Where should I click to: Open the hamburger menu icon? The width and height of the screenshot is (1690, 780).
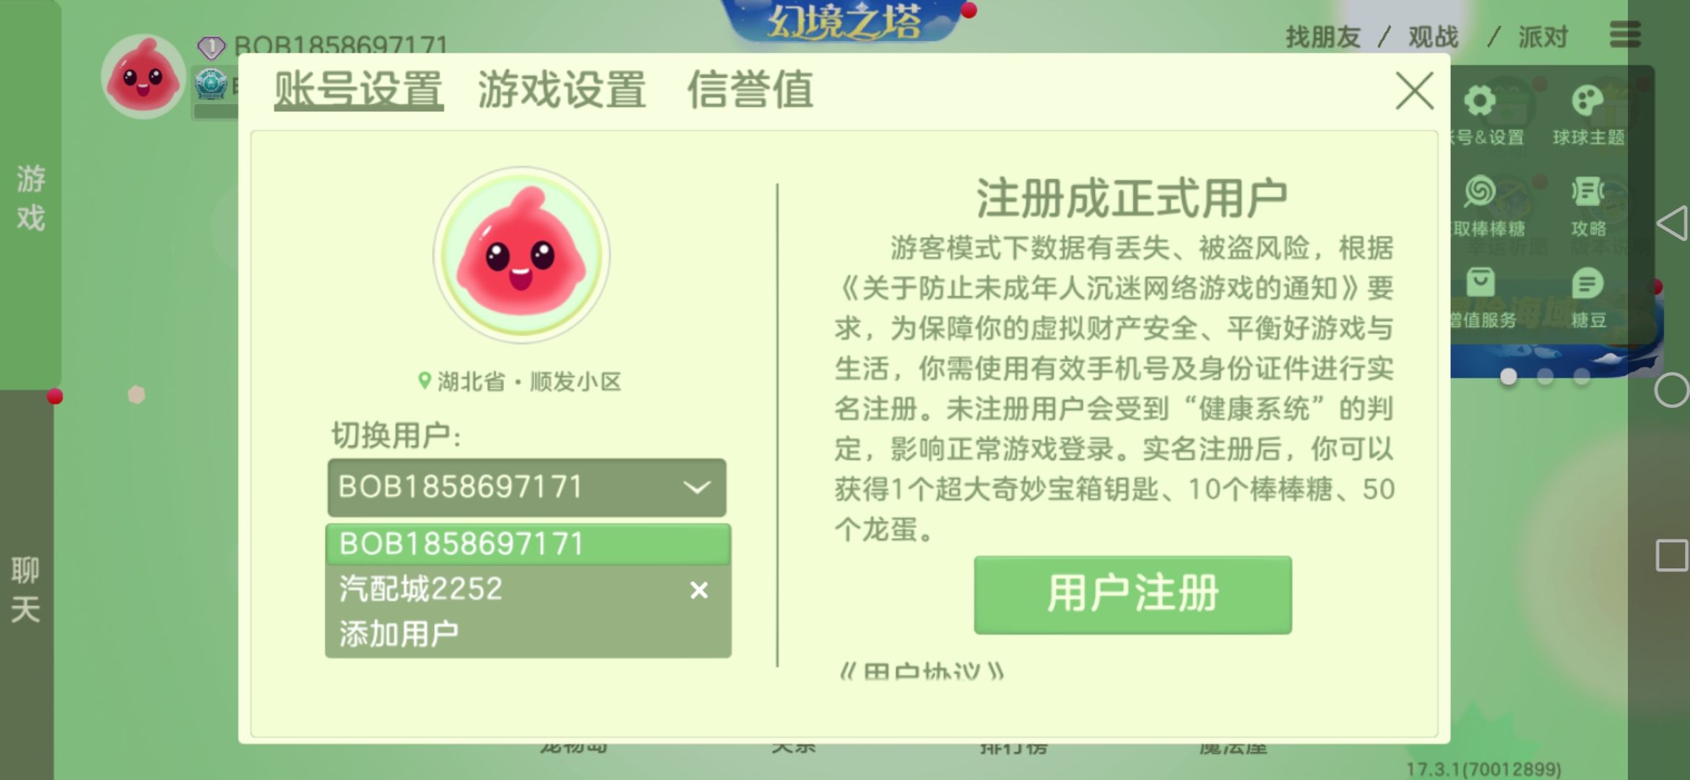tap(1625, 34)
